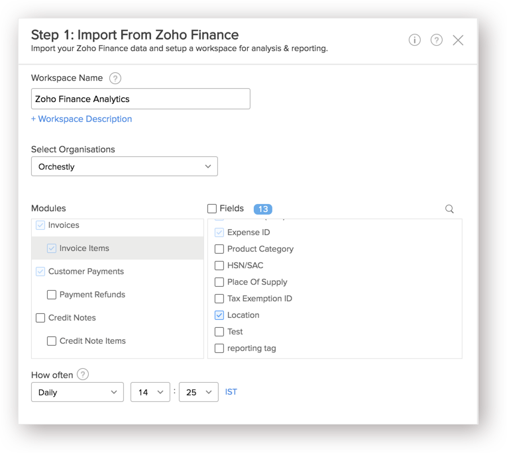Click the Workspace Name text field
This screenshot has height=453, width=507.
[x=140, y=99]
